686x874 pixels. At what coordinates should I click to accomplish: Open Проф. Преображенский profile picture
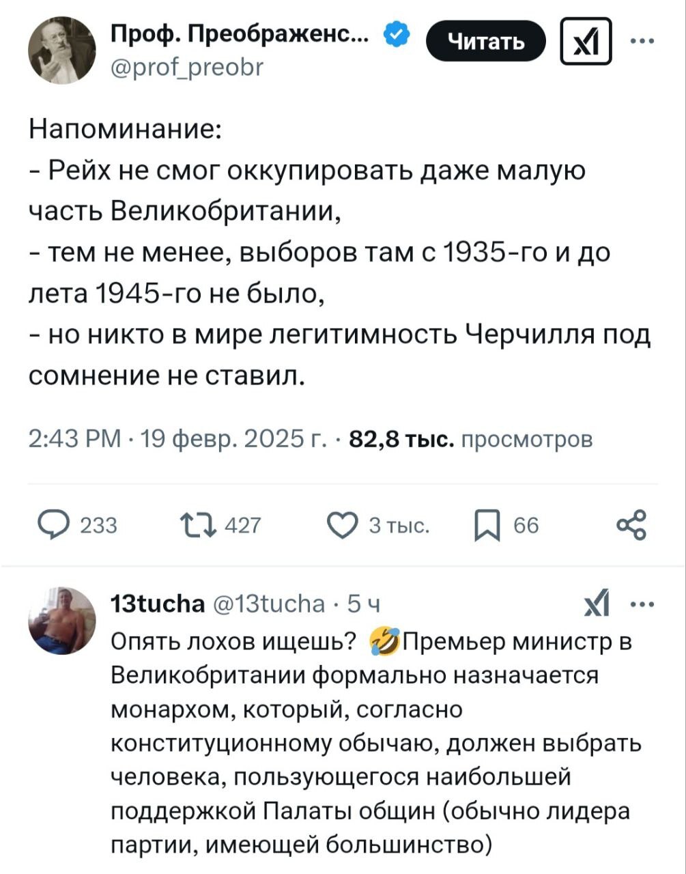click(x=61, y=51)
